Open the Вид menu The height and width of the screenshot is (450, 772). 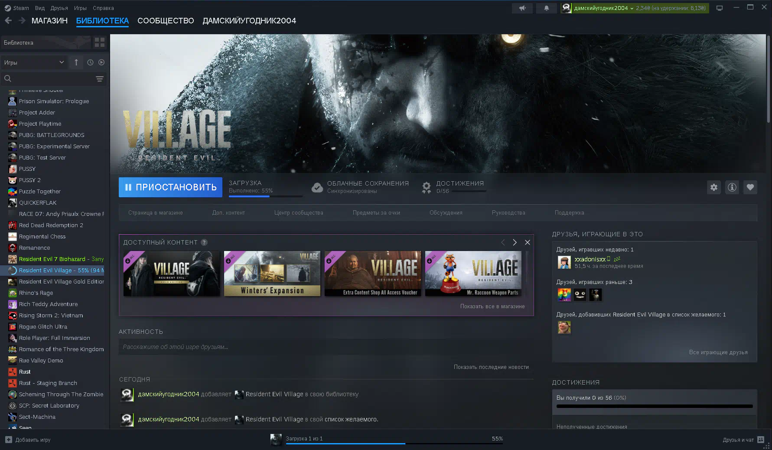click(40, 8)
